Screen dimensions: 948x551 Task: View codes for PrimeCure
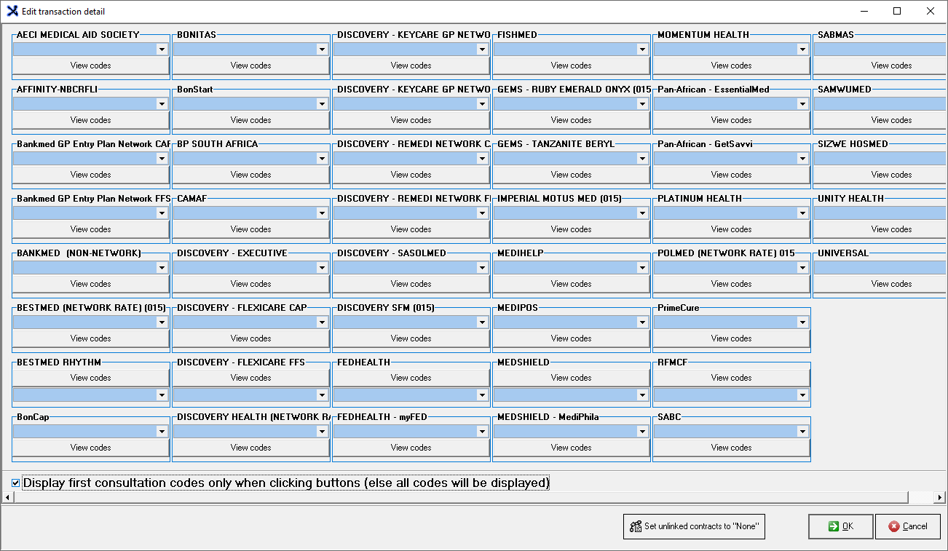tap(732, 338)
